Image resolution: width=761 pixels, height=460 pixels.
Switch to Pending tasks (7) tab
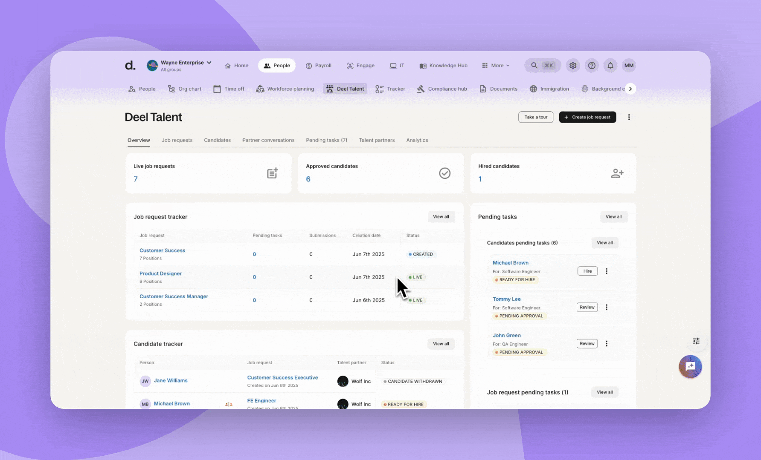click(326, 140)
